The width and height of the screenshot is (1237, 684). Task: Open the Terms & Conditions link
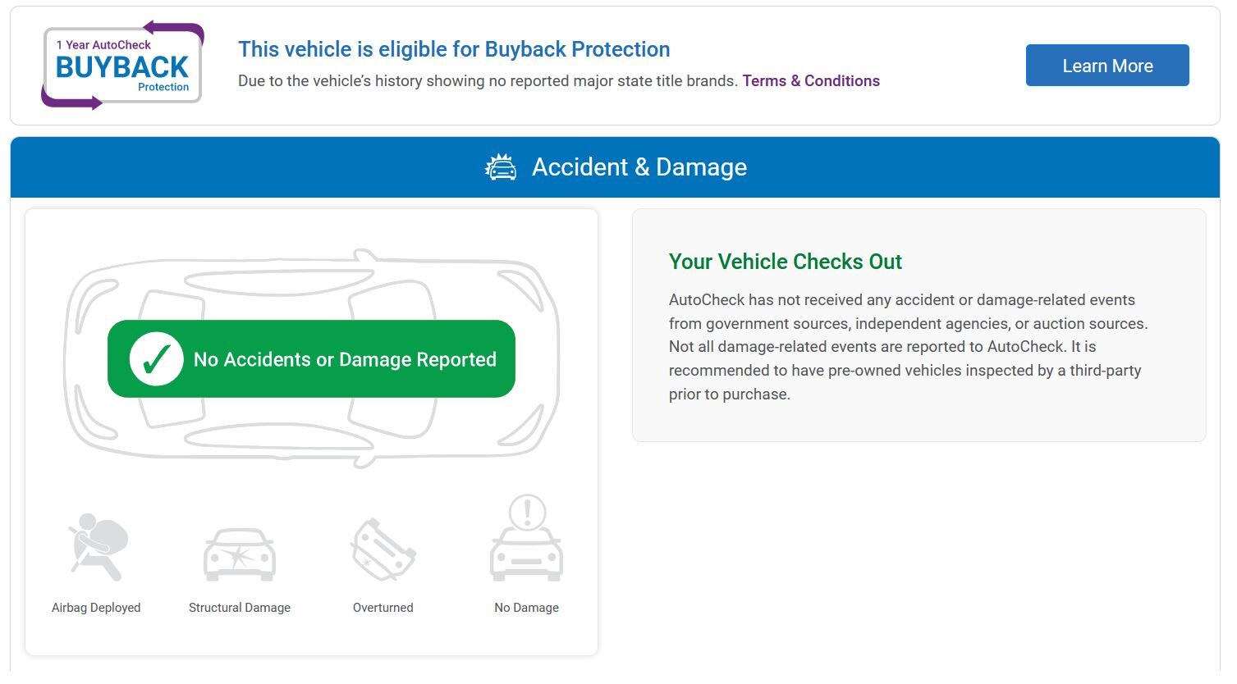tap(811, 81)
